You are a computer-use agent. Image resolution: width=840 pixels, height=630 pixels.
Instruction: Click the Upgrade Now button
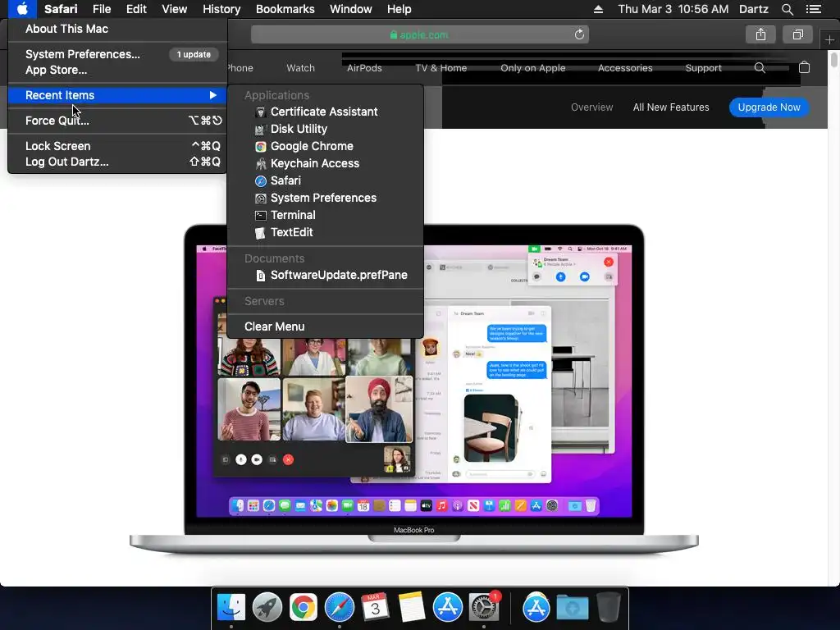pos(769,107)
